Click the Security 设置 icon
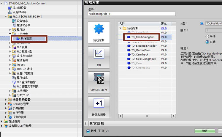The width and height of the screenshot is (222, 137). coord(10,104)
